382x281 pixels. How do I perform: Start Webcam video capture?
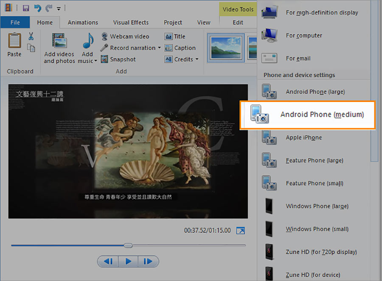(125, 36)
